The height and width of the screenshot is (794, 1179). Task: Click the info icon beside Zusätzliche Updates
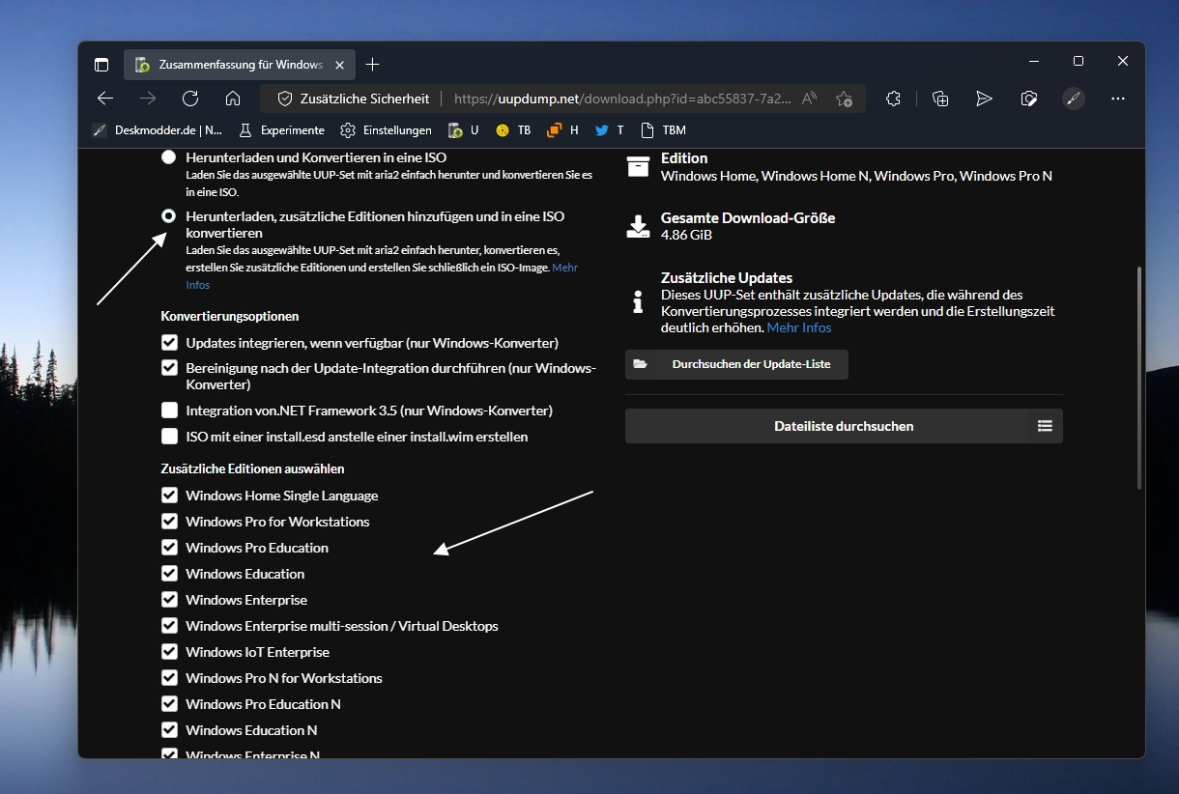click(638, 302)
